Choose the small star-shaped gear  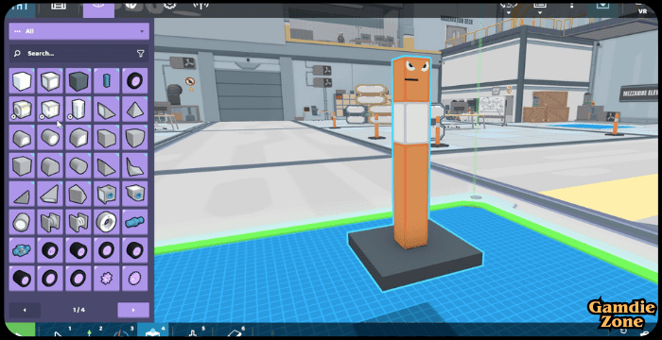(x=106, y=279)
